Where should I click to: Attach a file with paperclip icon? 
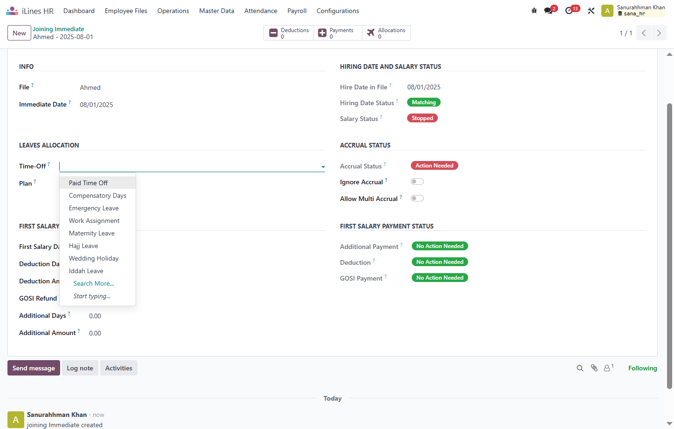coord(594,368)
